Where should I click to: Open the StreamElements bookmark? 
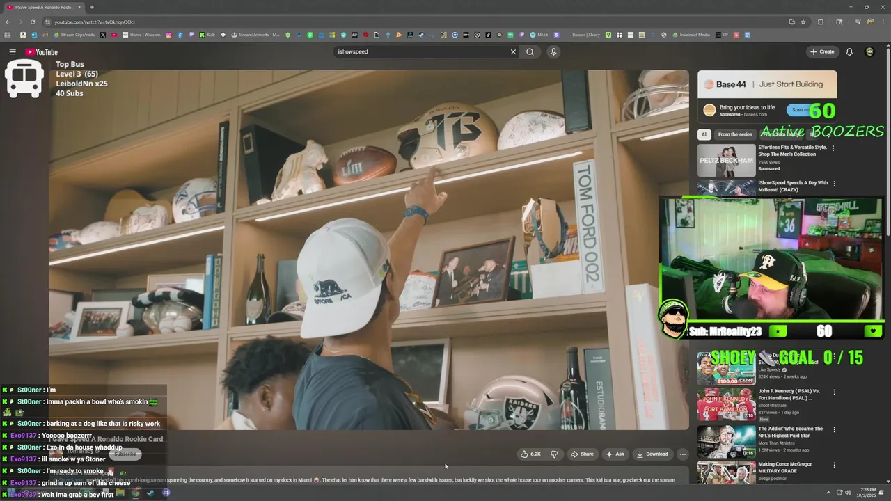coord(255,35)
